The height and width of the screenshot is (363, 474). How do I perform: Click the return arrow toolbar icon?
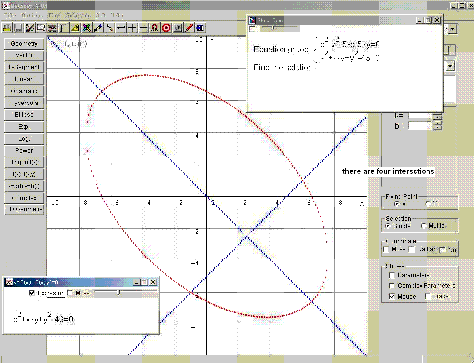[121, 28]
